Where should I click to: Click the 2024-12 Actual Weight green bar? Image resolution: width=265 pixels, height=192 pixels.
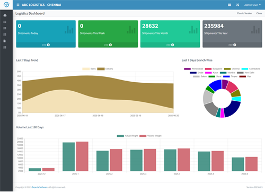[x=35, y=170]
